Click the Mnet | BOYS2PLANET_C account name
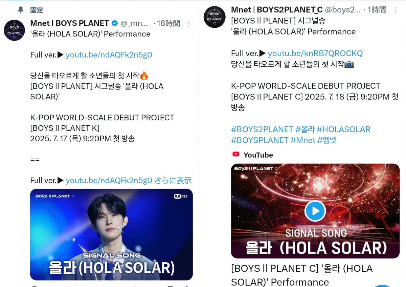This screenshot has width=406, height=287. (x=277, y=9)
